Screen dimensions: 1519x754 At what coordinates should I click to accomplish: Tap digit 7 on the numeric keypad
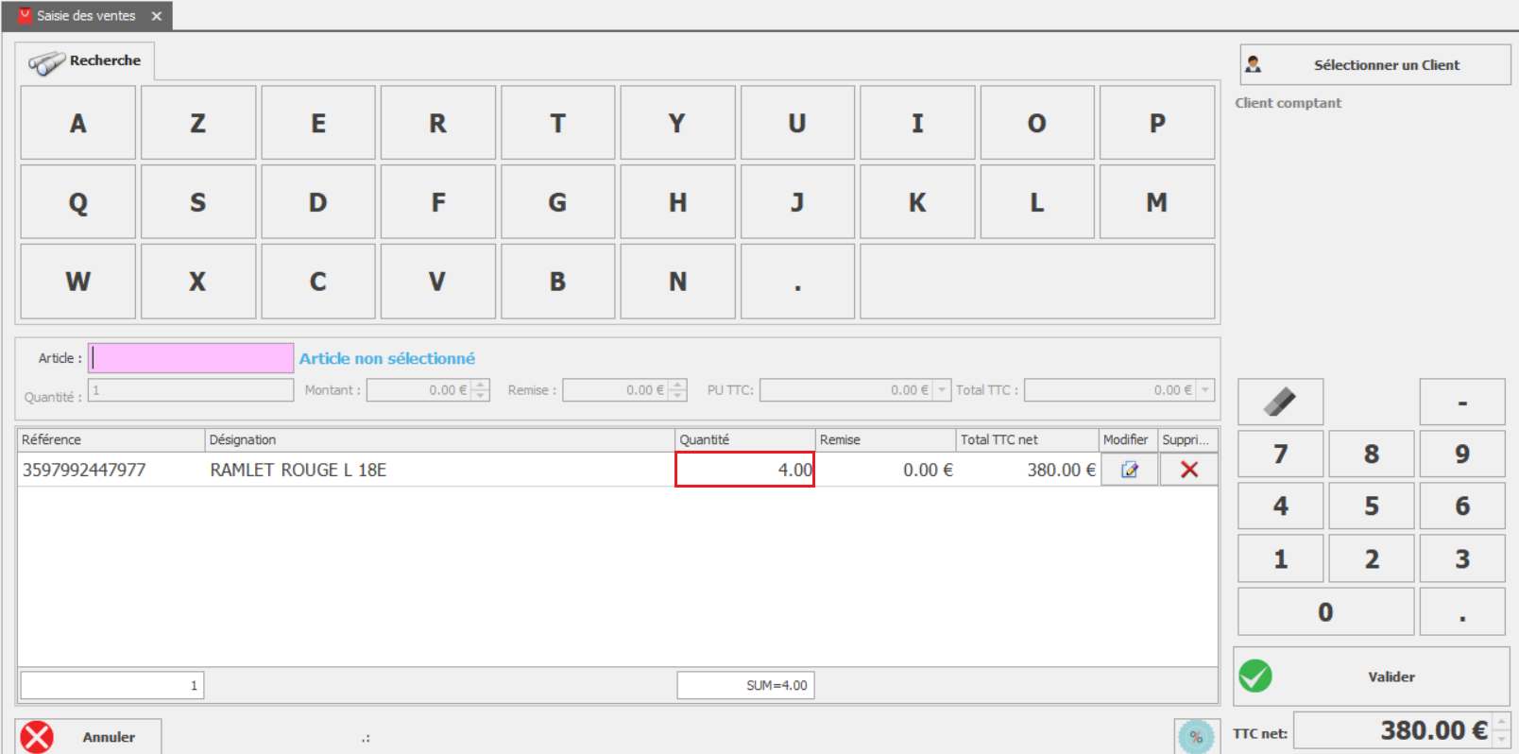coord(1280,454)
